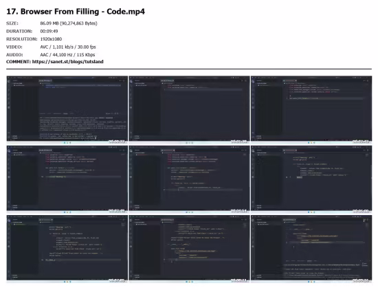This screenshot has width=378, height=290.
Task: Open the thumbnail stamped 00:07:05
Action: (67, 249)
